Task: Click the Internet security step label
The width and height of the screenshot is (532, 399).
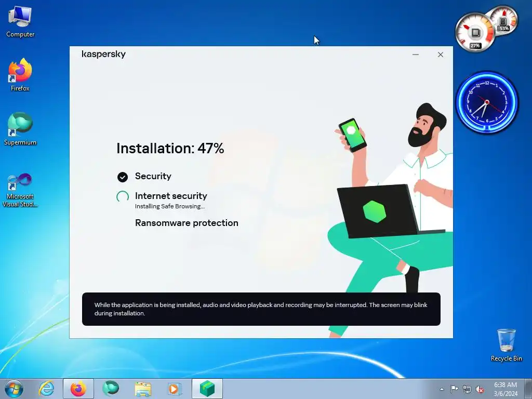Action: pyautogui.click(x=171, y=196)
